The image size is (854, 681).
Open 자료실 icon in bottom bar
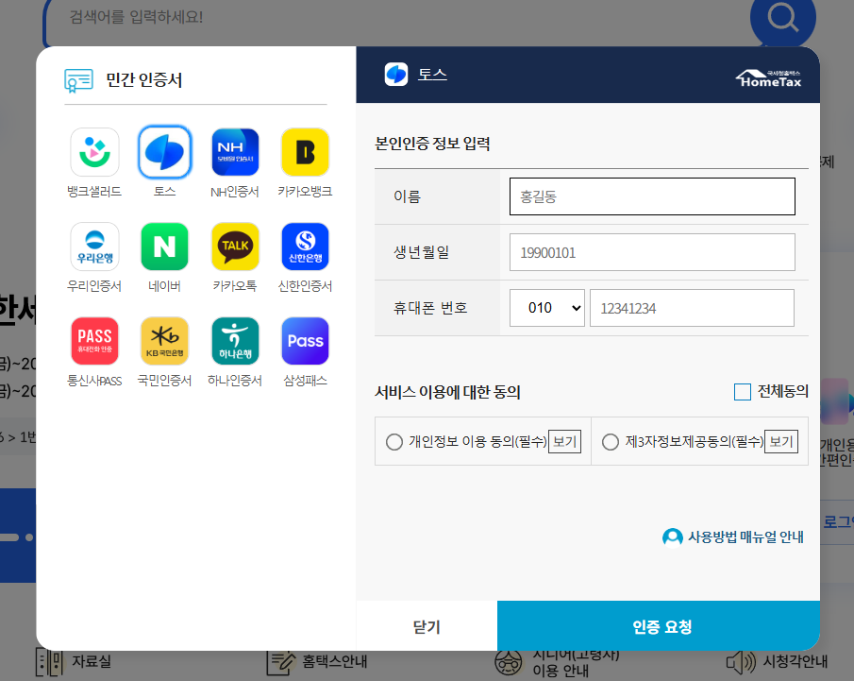[x=49, y=662]
